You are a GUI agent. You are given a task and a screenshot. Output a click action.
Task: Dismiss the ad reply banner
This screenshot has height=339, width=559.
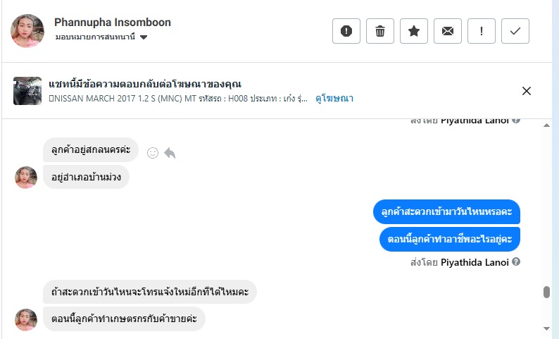coord(527,91)
